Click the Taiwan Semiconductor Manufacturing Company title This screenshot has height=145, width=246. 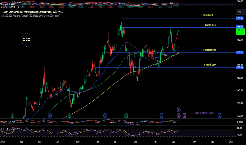coord(32,12)
